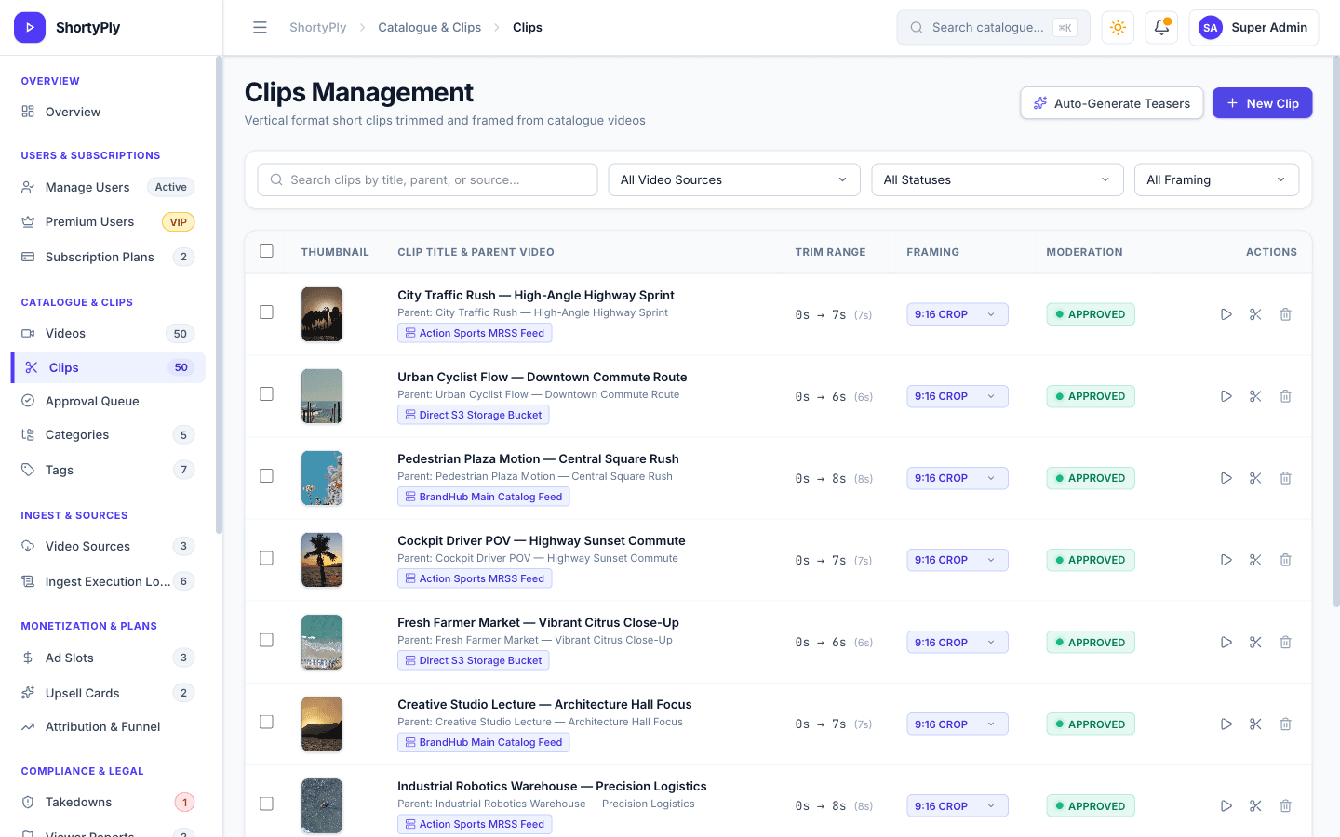Check the Pedestrian Plaza Motion row checkbox
The width and height of the screenshot is (1340, 837).
[266, 476]
